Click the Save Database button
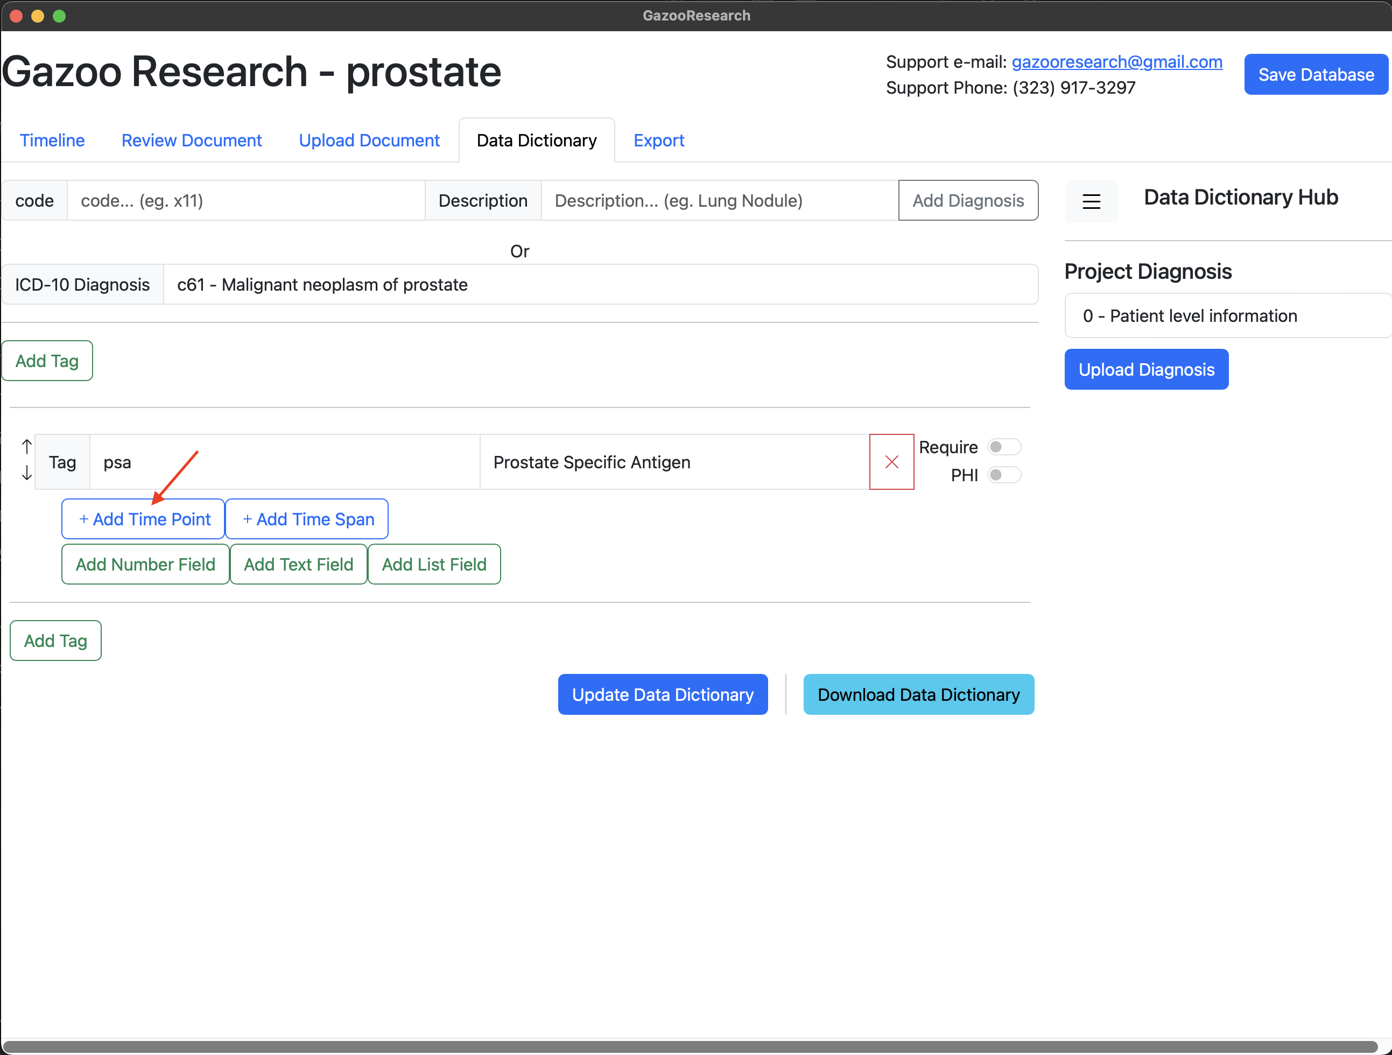The width and height of the screenshot is (1392, 1055). (x=1315, y=75)
